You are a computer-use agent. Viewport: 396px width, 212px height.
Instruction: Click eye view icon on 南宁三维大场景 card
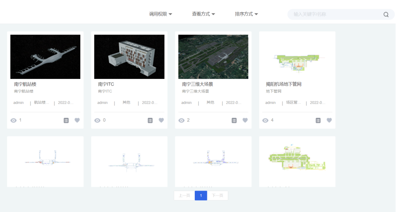click(x=181, y=120)
